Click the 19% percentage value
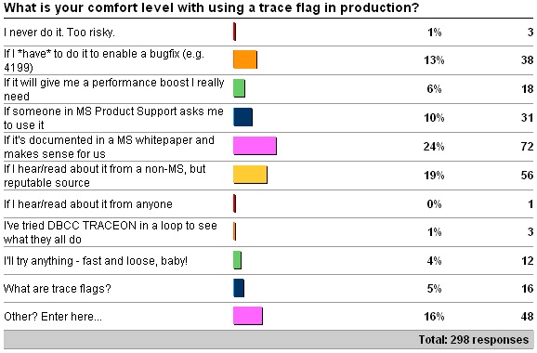Screen dimensions: 537x353 [x=434, y=176]
